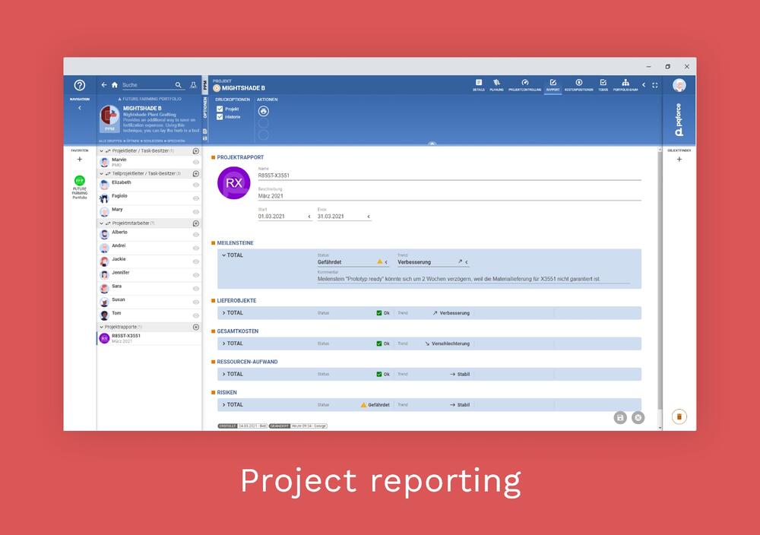Enable the Projekt print option
The height and width of the screenshot is (535, 760).
tap(220, 109)
